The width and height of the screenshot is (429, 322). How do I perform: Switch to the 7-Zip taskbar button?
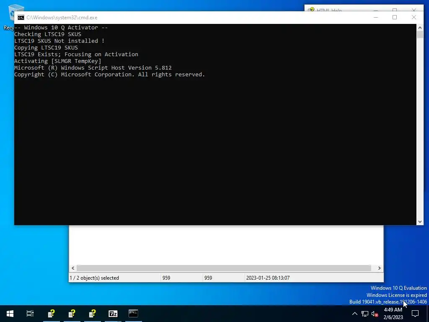click(x=113, y=314)
